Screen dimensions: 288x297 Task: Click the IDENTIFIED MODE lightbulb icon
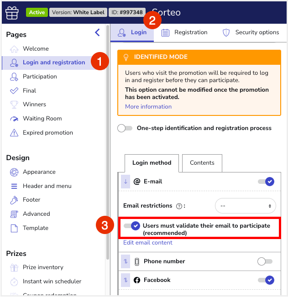pos(126,57)
